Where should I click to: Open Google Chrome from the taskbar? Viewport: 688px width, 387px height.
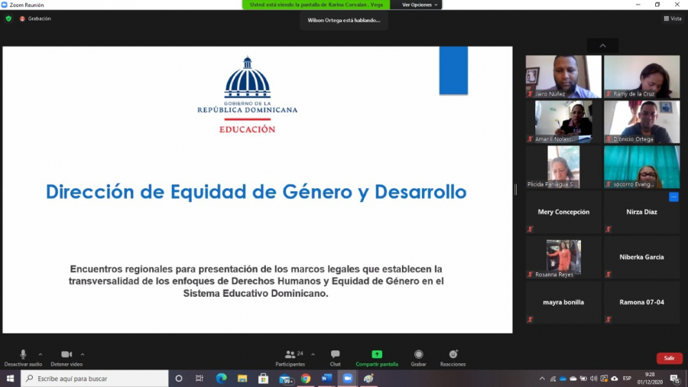(x=305, y=379)
